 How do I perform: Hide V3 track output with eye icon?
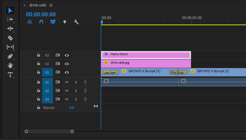(67, 56)
